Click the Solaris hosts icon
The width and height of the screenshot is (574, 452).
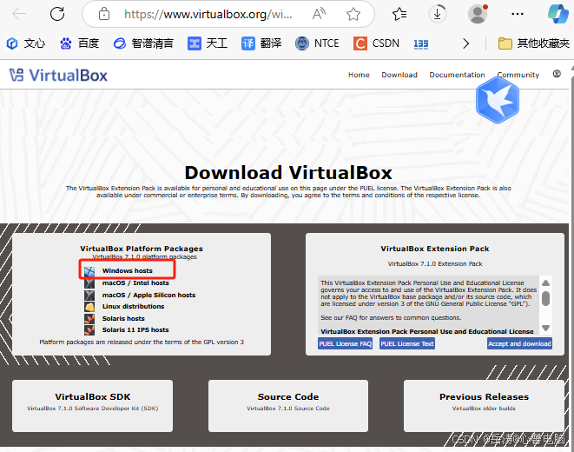click(x=89, y=319)
